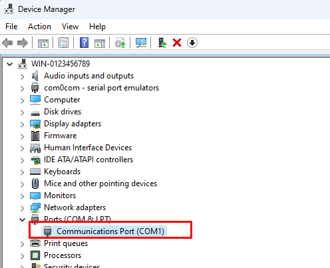Open the File menu
Image resolution: width=330 pixels, height=268 pixels.
click(11, 27)
